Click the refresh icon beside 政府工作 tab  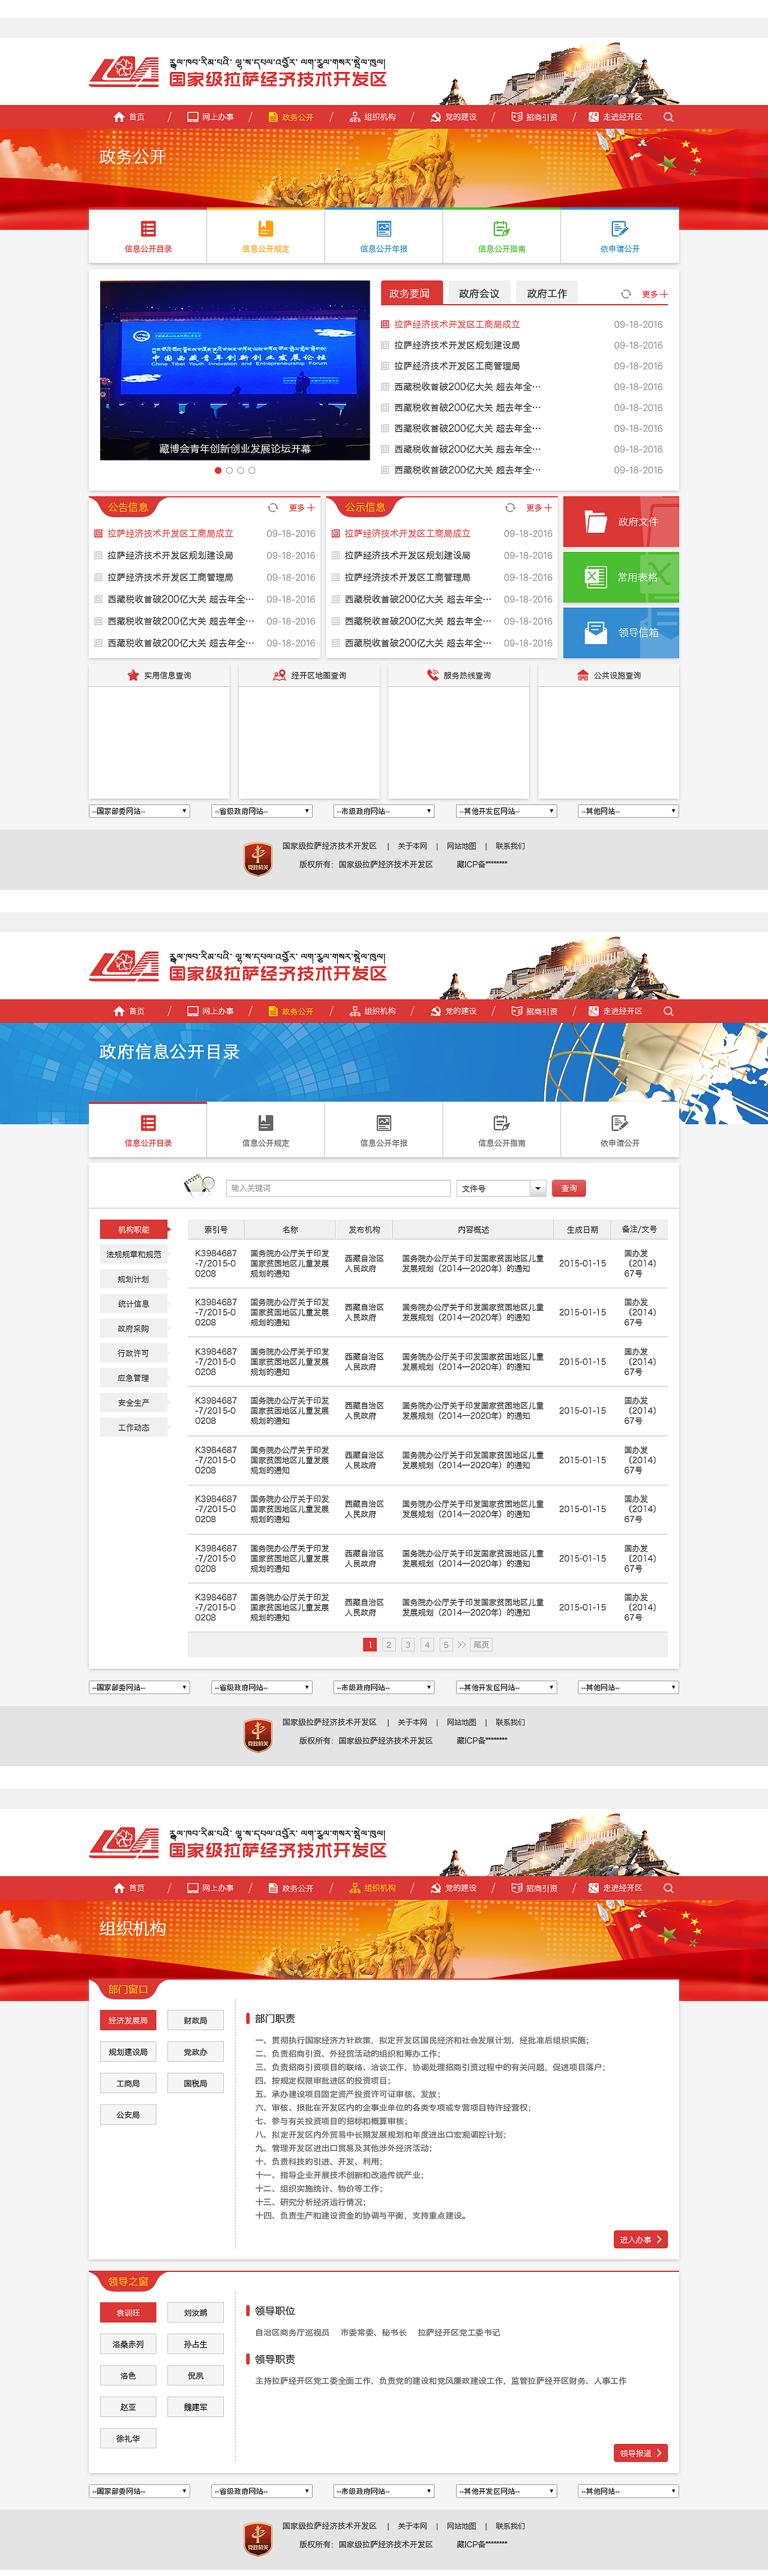(626, 294)
